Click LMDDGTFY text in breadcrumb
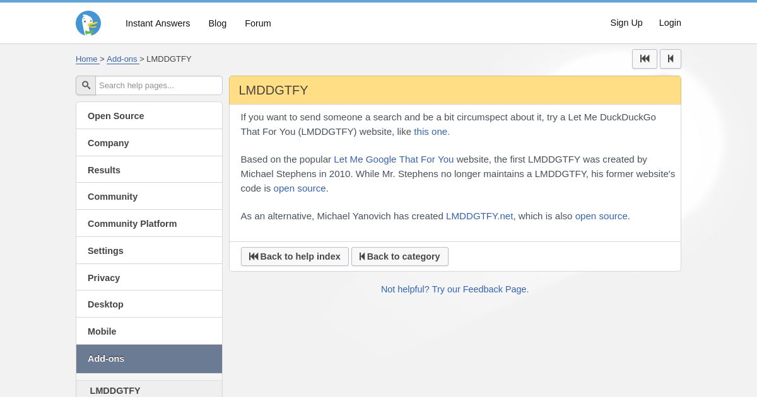The height and width of the screenshot is (397, 757). click(169, 59)
